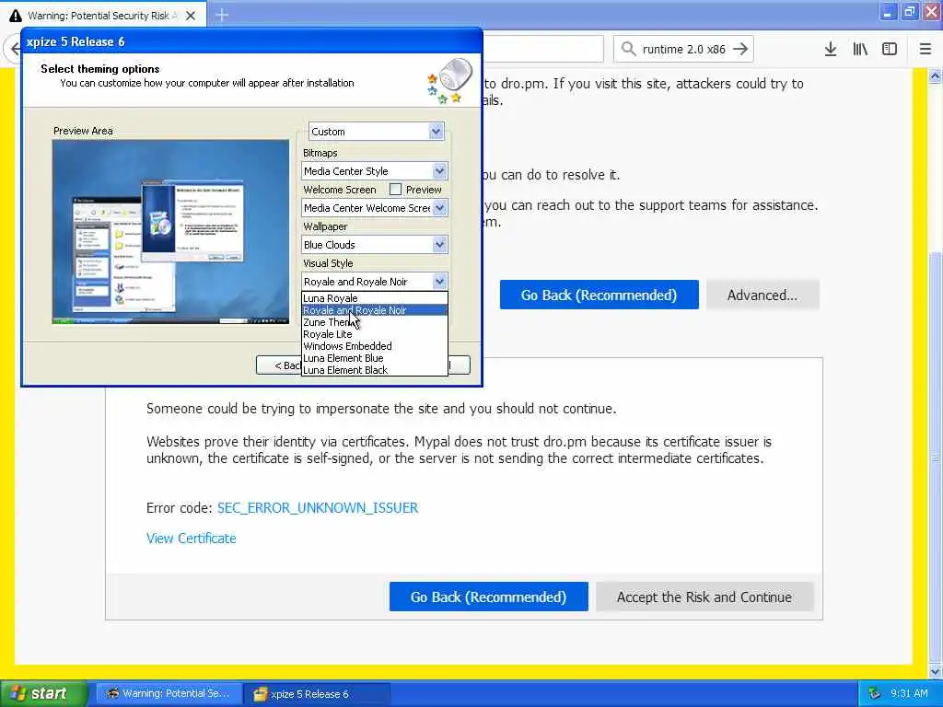
Task: Choose Royale Lite visual style
Action: click(x=374, y=334)
